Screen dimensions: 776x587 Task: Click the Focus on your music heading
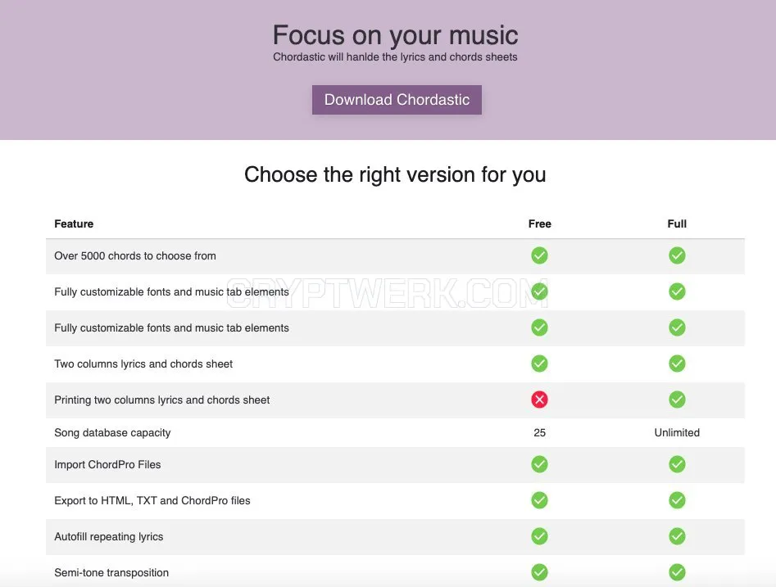(x=396, y=35)
